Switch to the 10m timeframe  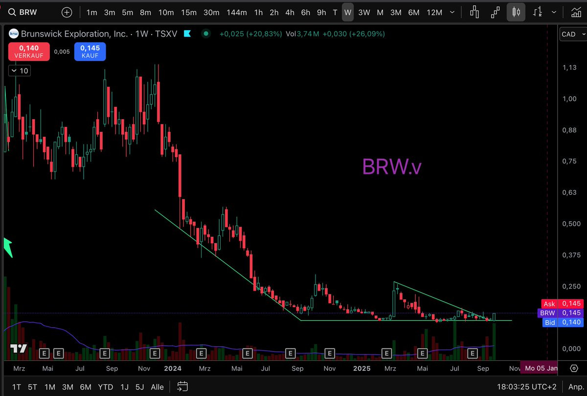click(166, 12)
